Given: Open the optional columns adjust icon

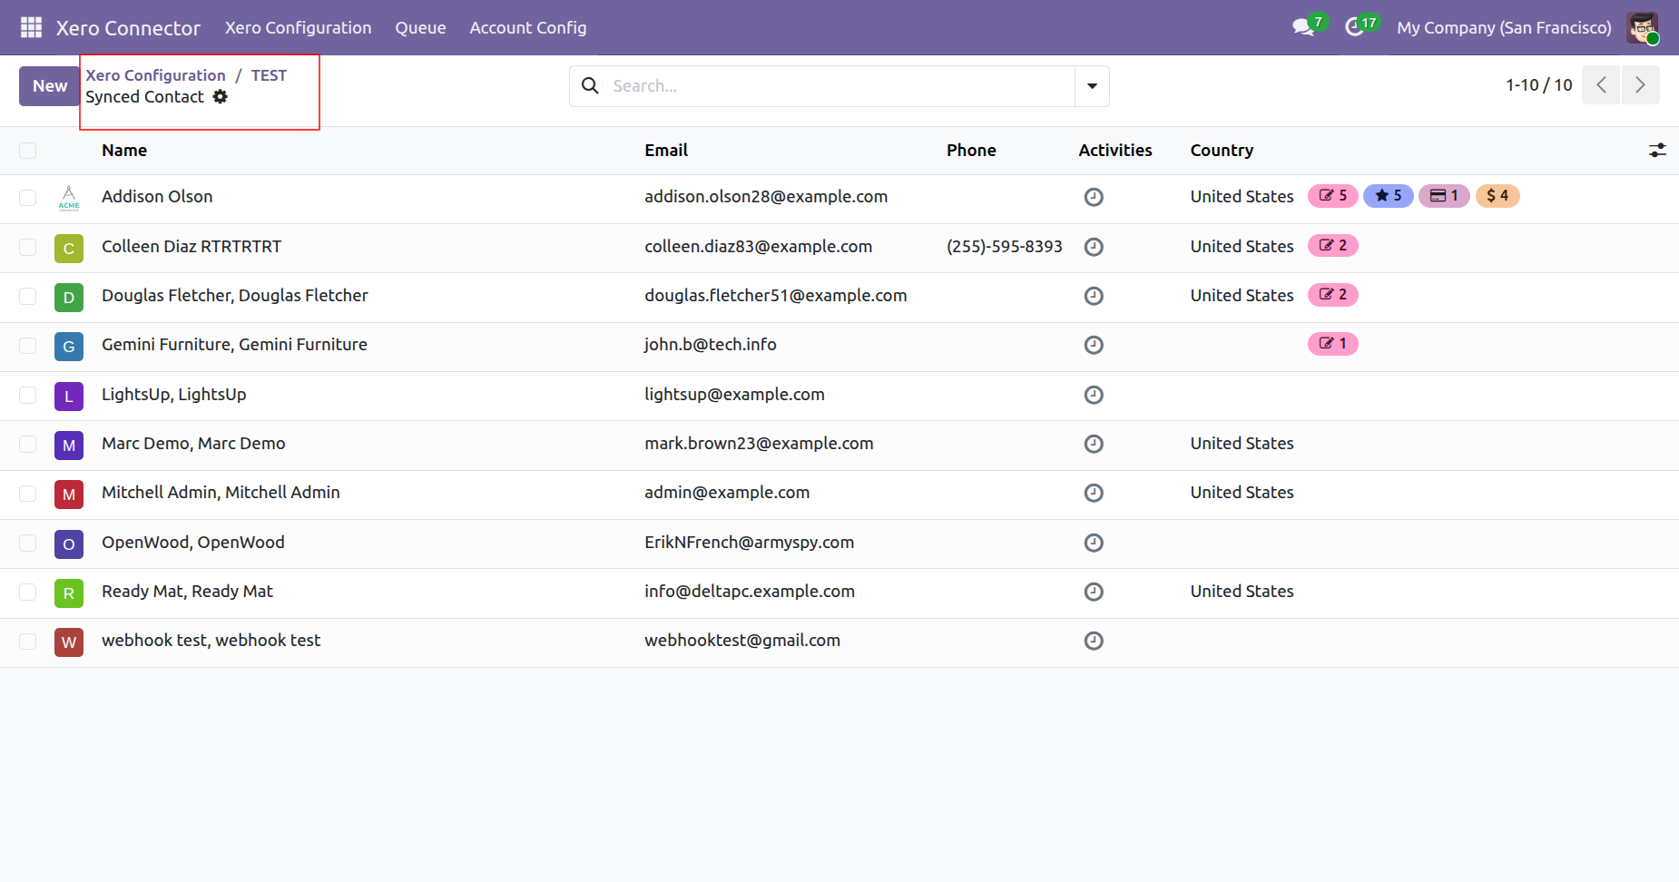Looking at the screenshot, I should 1657,151.
